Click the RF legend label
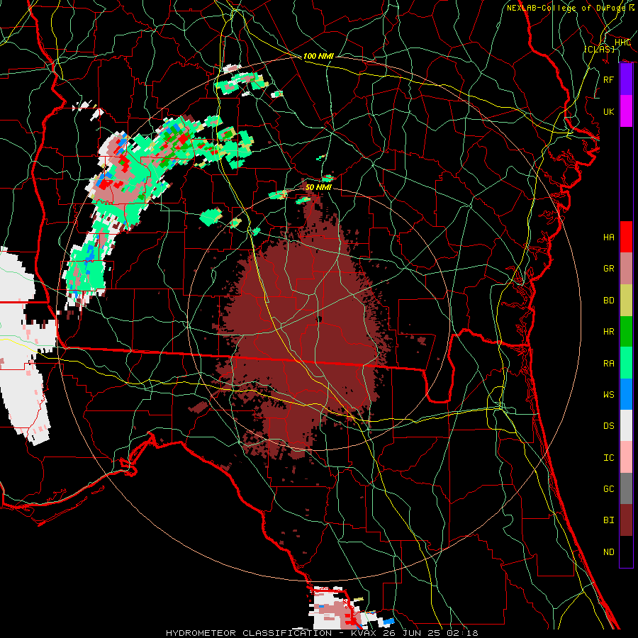The height and width of the screenshot is (638, 638). (x=608, y=79)
